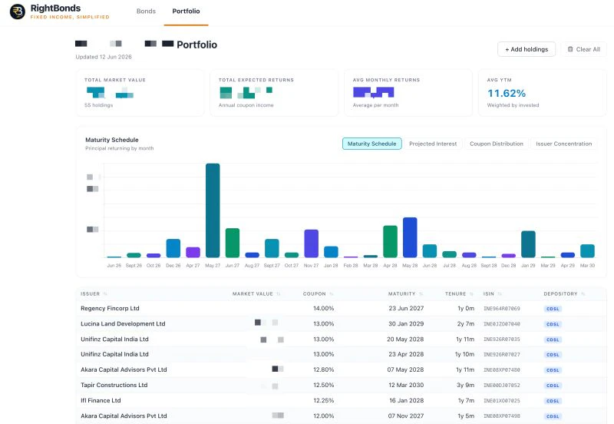614x424 pixels.
Task: Click the 55 holdings label
Action: point(99,105)
